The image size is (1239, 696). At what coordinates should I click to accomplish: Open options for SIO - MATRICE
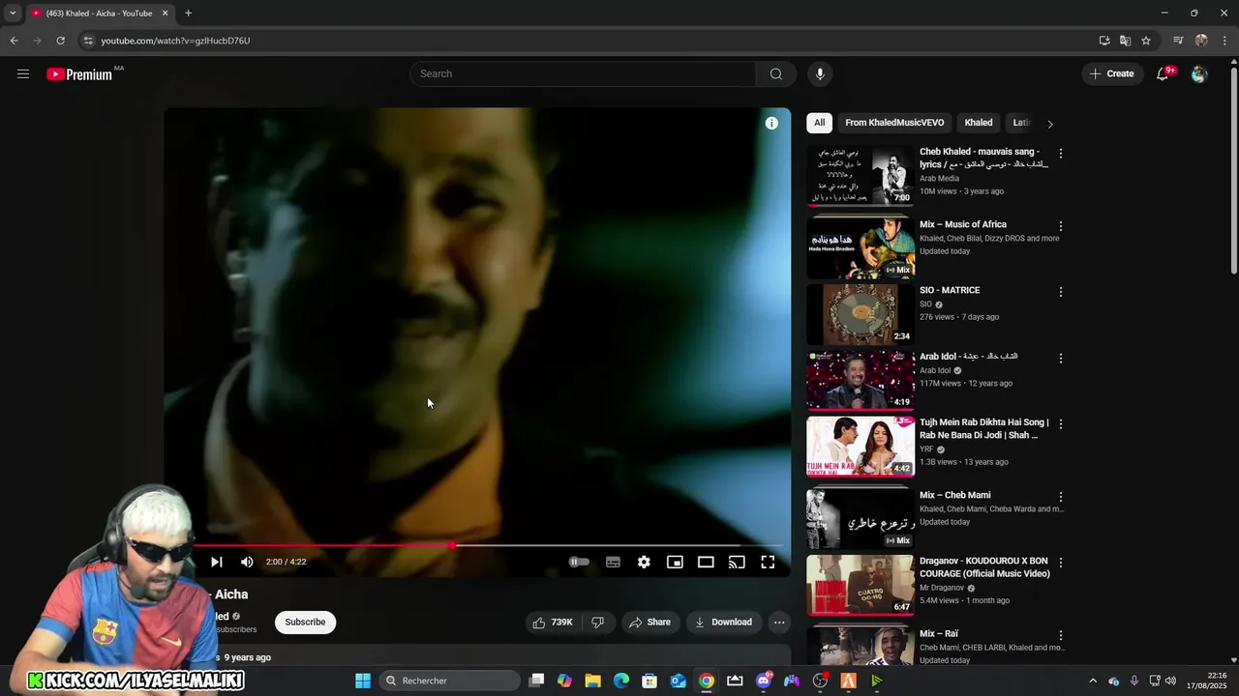(x=1061, y=292)
